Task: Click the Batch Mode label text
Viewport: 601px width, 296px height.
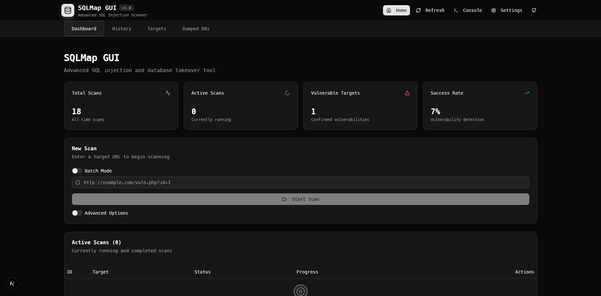Action: (x=98, y=171)
